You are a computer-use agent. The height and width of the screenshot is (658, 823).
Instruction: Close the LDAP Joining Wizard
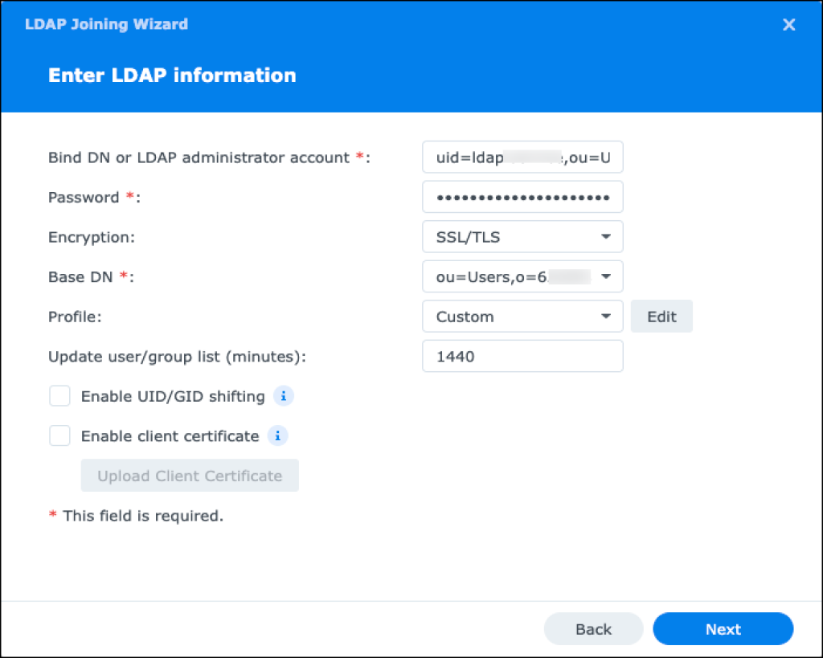(x=788, y=24)
